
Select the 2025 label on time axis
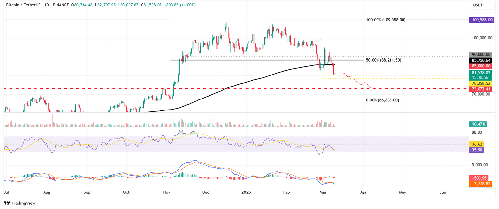point(246,192)
